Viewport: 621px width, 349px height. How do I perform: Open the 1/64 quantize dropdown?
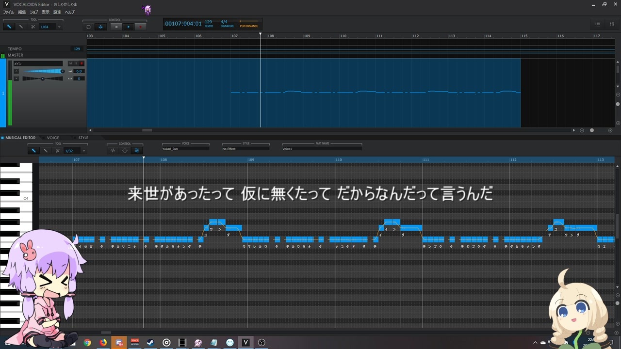point(59,27)
